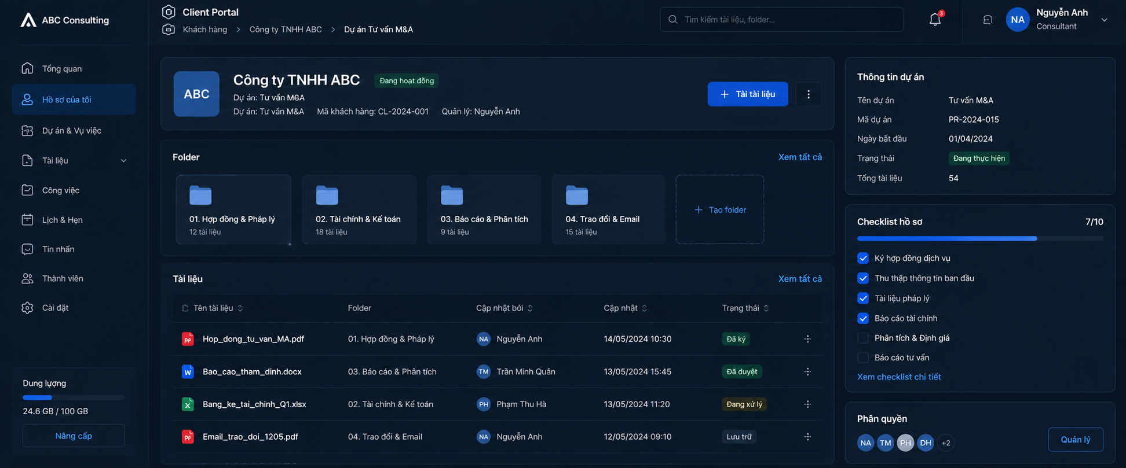Uncheck Báo cáo tài chính checkbox

tap(863, 318)
